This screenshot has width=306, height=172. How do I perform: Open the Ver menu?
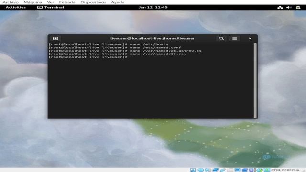[51, 2]
